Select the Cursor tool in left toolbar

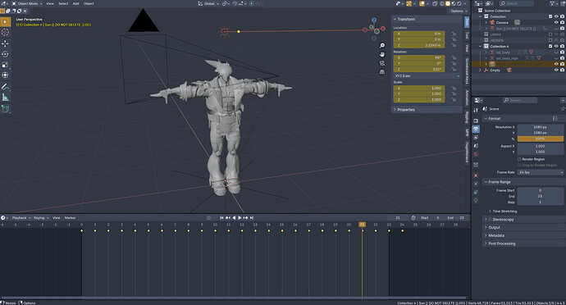[x=5, y=32]
